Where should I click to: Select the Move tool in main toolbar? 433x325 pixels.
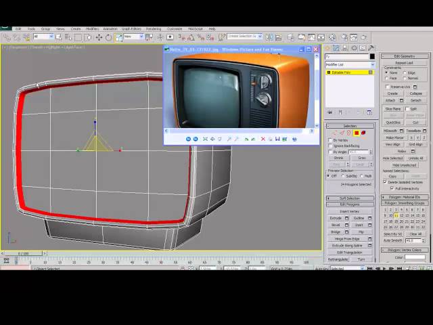[99, 37]
